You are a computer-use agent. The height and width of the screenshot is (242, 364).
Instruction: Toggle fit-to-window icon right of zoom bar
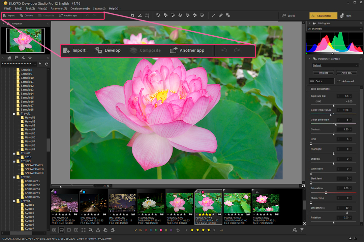pos(303,186)
